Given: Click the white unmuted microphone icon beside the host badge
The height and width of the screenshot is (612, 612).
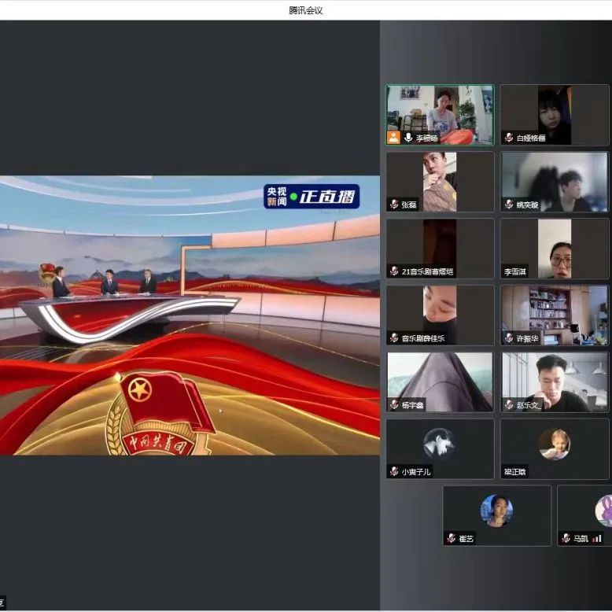Looking at the screenshot, I should [x=408, y=138].
